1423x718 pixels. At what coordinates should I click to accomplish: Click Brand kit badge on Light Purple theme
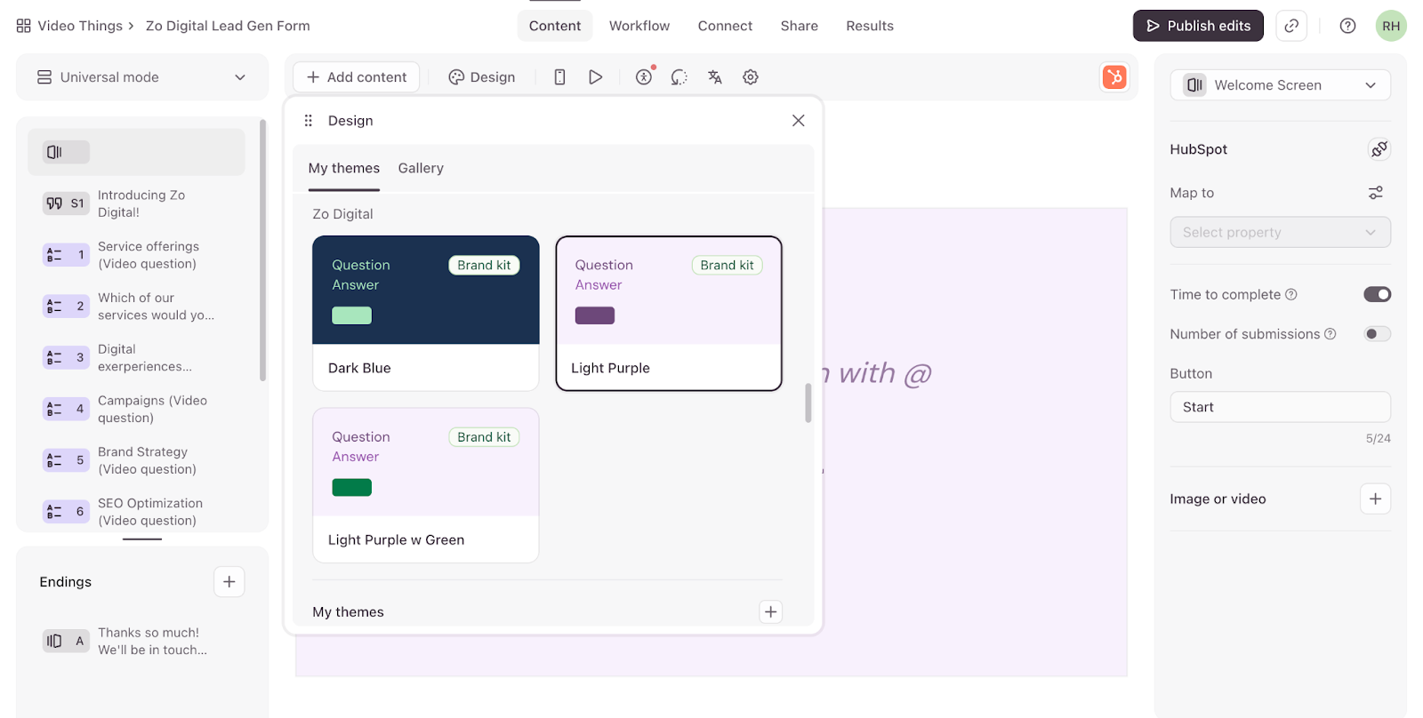point(728,265)
